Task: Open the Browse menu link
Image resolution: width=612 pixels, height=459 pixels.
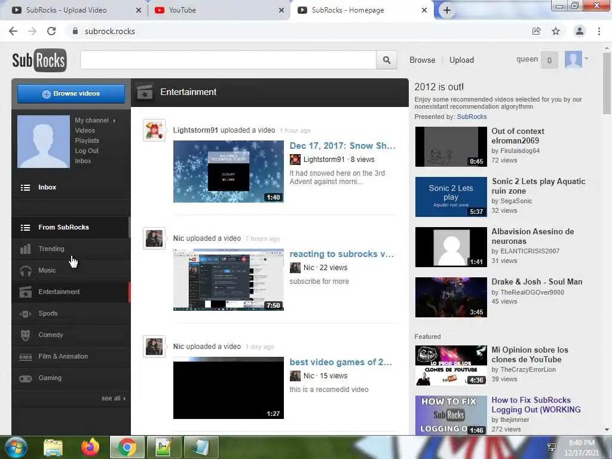Action: pyautogui.click(x=423, y=60)
